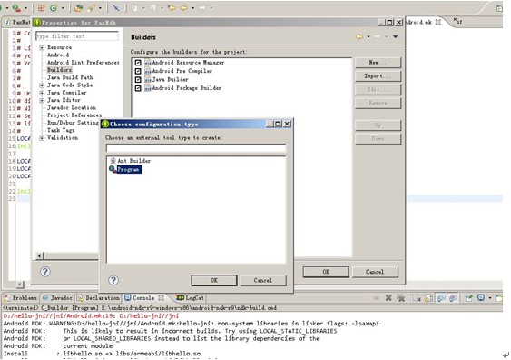Click the Remove All Terminated Launches icon
Image resolution: width=511 pixels, height=360 pixels.
click(x=400, y=297)
